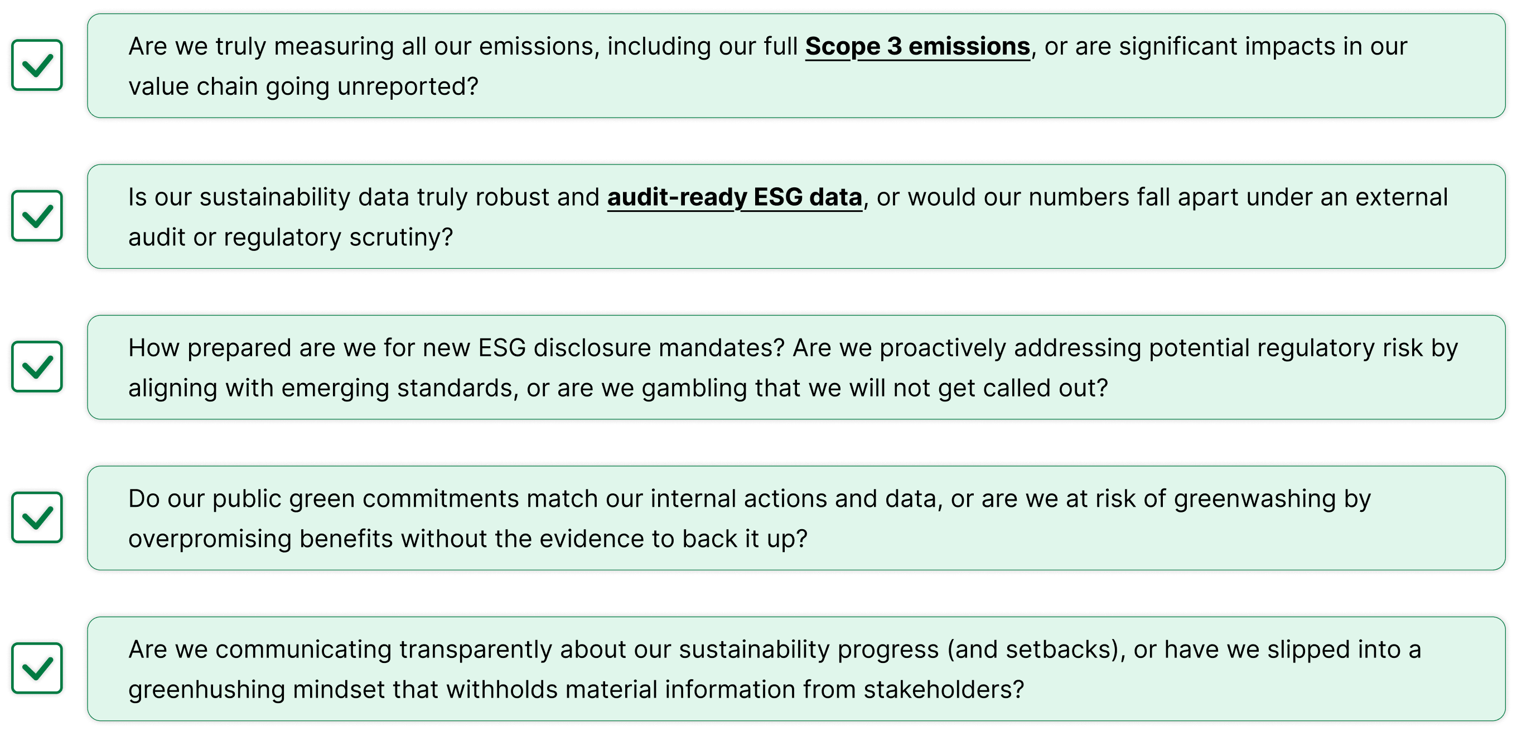Follow the audit-ready ESG data link
Screen dimensions: 1517x736
735,197
